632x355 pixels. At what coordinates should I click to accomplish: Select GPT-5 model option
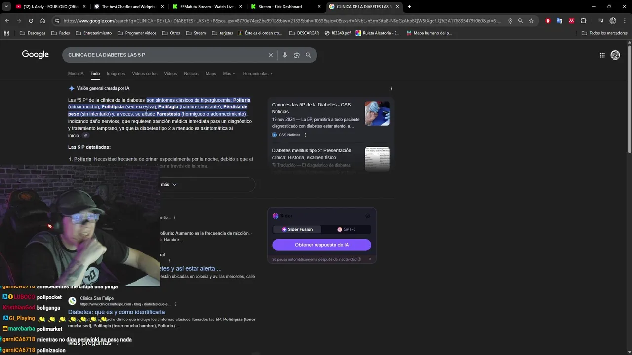coord(346,229)
